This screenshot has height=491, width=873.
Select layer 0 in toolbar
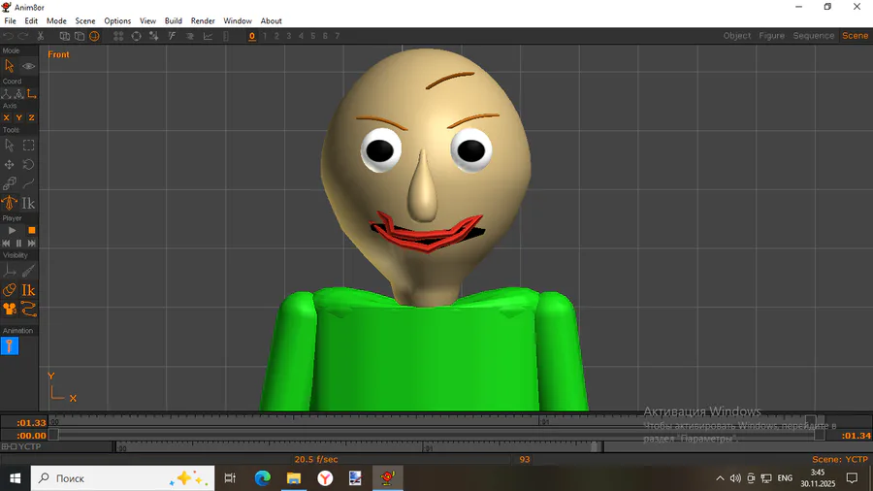point(251,36)
